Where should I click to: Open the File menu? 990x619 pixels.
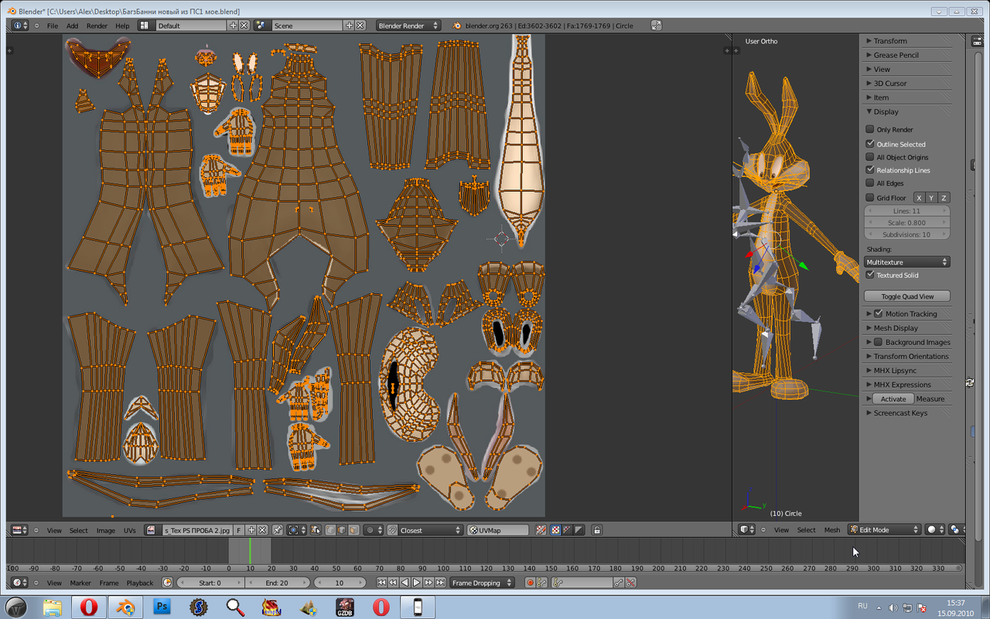coord(53,26)
